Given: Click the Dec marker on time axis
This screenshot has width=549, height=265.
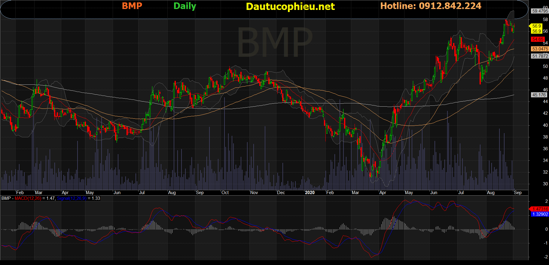Looking at the screenshot, I should point(281,193).
